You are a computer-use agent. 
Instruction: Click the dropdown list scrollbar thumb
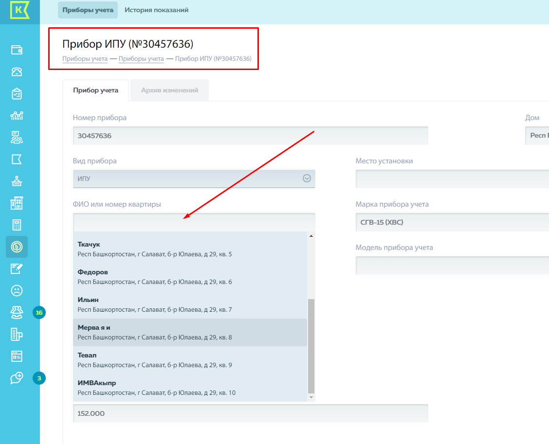click(x=311, y=346)
